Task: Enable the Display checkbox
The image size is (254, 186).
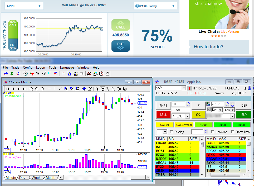Action: (172, 132)
